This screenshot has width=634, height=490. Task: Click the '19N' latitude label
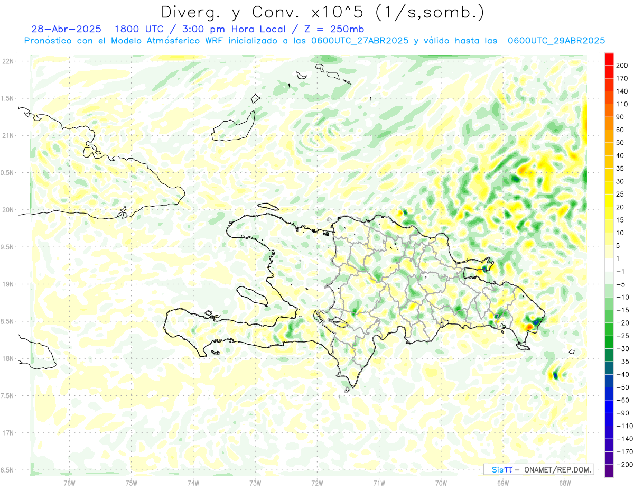click(8, 284)
